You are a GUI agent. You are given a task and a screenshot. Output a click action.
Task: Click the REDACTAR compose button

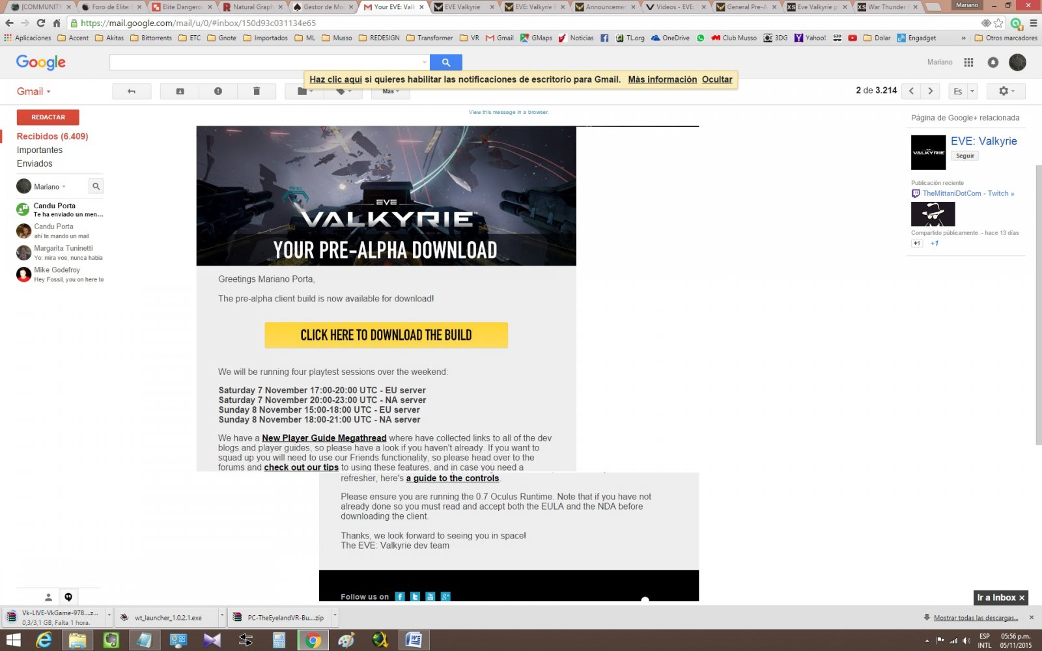point(48,117)
